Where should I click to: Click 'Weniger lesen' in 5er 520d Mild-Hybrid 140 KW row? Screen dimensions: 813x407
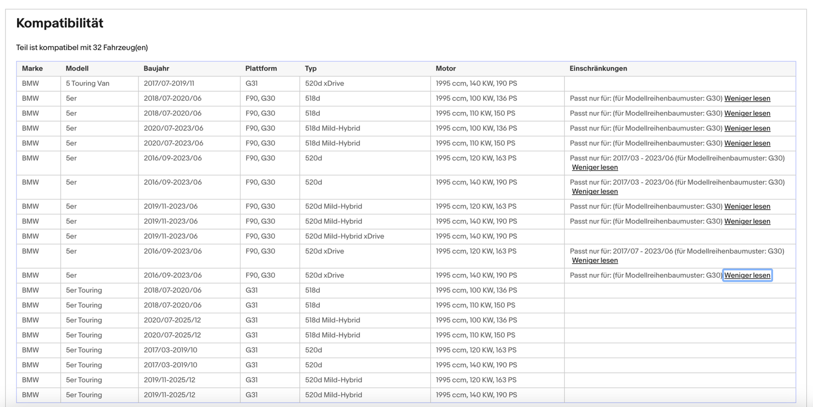pyautogui.click(x=747, y=221)
